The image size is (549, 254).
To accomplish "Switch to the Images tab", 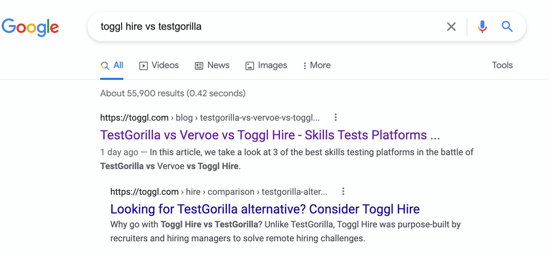I will tap(266, 65).
